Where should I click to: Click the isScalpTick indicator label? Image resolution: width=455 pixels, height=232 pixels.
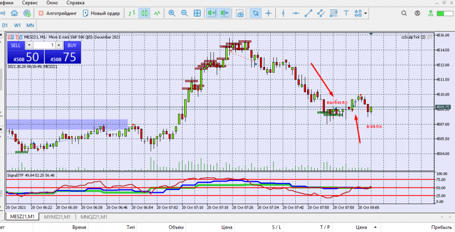413,37
